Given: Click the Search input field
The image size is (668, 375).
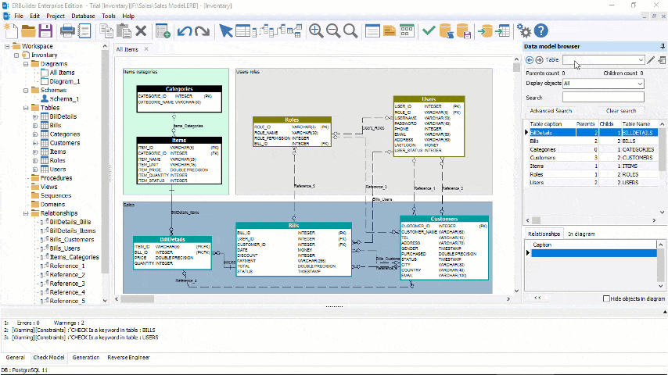Looking at the screenshot, I should click(x=602, y=98).
